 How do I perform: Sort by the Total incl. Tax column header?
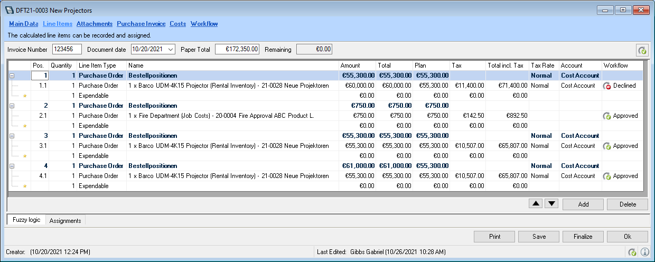pyautogui.click(x=506, y=65)
